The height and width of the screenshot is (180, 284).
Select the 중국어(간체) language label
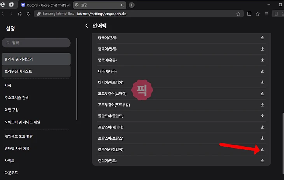(107, 38)
